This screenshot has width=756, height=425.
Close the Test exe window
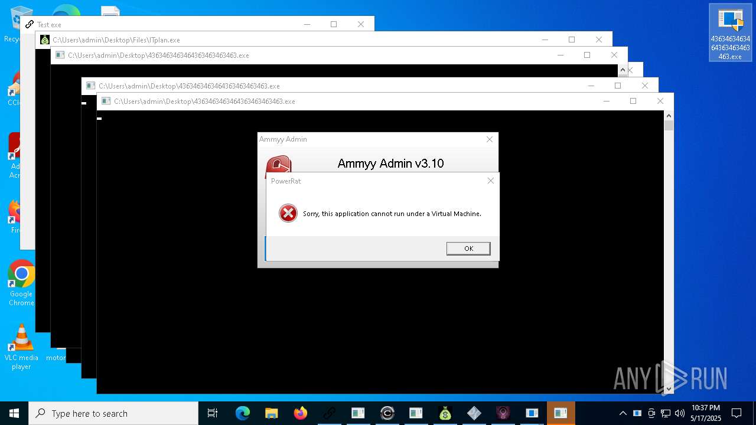coord(361,24)
